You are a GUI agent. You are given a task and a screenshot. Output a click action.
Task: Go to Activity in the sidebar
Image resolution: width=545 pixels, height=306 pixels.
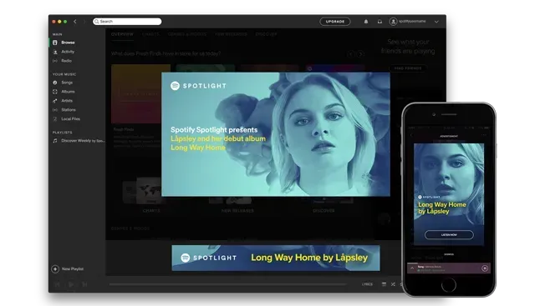tap(68, 52)
